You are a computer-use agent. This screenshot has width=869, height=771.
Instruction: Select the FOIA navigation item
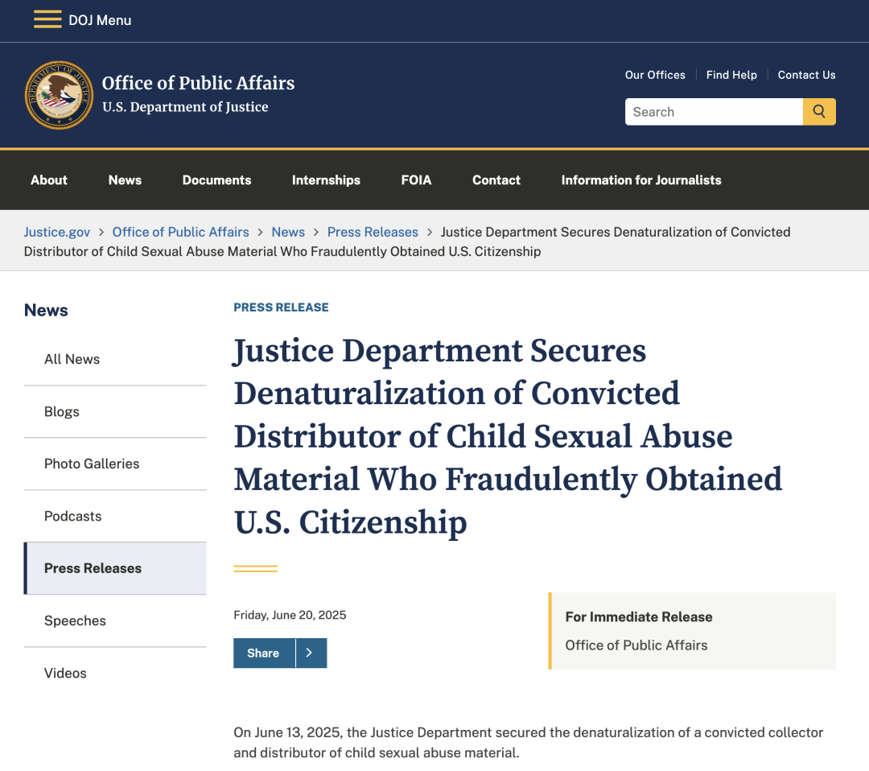416,180
